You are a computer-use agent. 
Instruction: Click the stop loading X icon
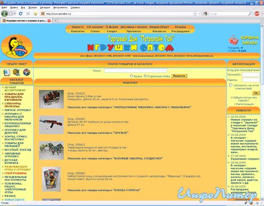tap(28, 14)
